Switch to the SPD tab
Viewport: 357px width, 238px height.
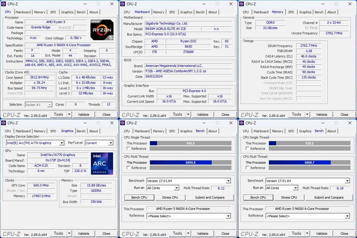pyautogui.click(x=53, y=12)
